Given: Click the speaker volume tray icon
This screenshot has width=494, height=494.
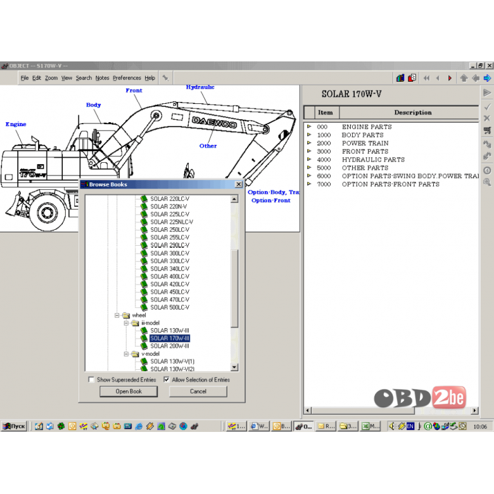Looking at the screenshot, I should click(x=392, y=426).
